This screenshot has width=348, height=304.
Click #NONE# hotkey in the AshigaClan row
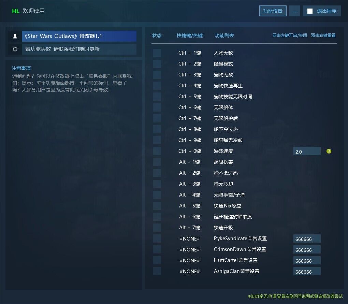click(x=190, y=271)
